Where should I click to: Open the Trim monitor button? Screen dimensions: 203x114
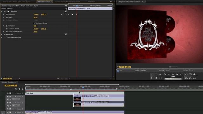pos(194,78)
